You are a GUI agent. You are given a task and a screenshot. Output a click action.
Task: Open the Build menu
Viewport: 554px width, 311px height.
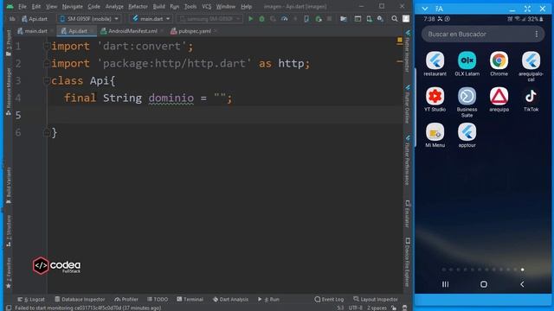click(x=158, y=6)
